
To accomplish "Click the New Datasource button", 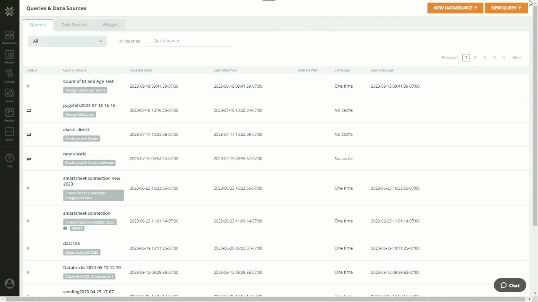I will point(455,8).
